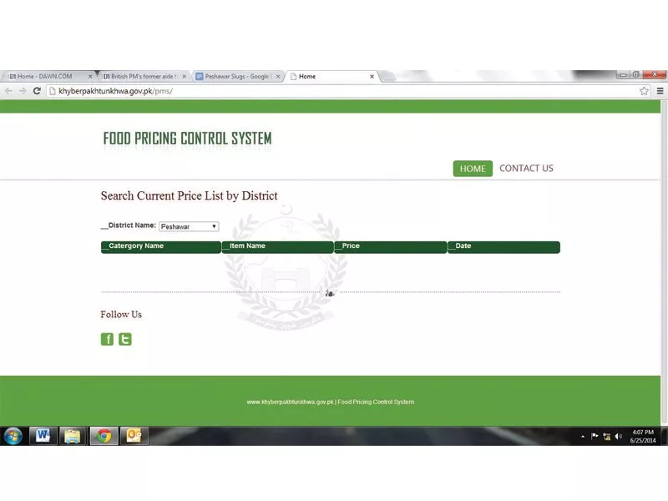Show hidden system tray icons arrow
This screenshot has width=668, height=501.
click(x=582, y=437)
